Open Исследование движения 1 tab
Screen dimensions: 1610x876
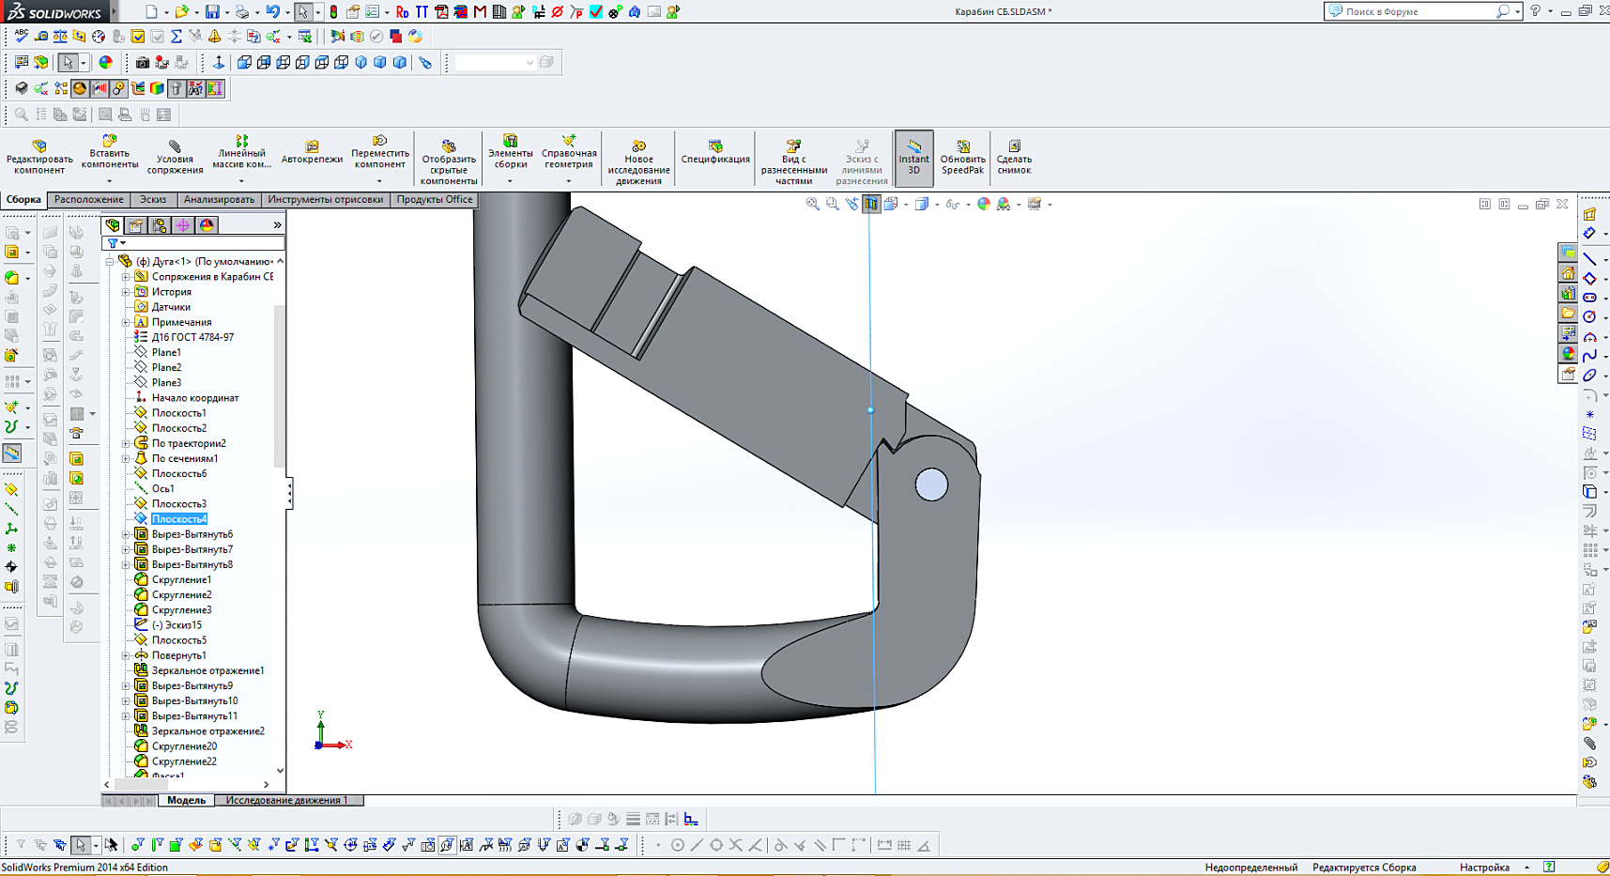(286, 800)
